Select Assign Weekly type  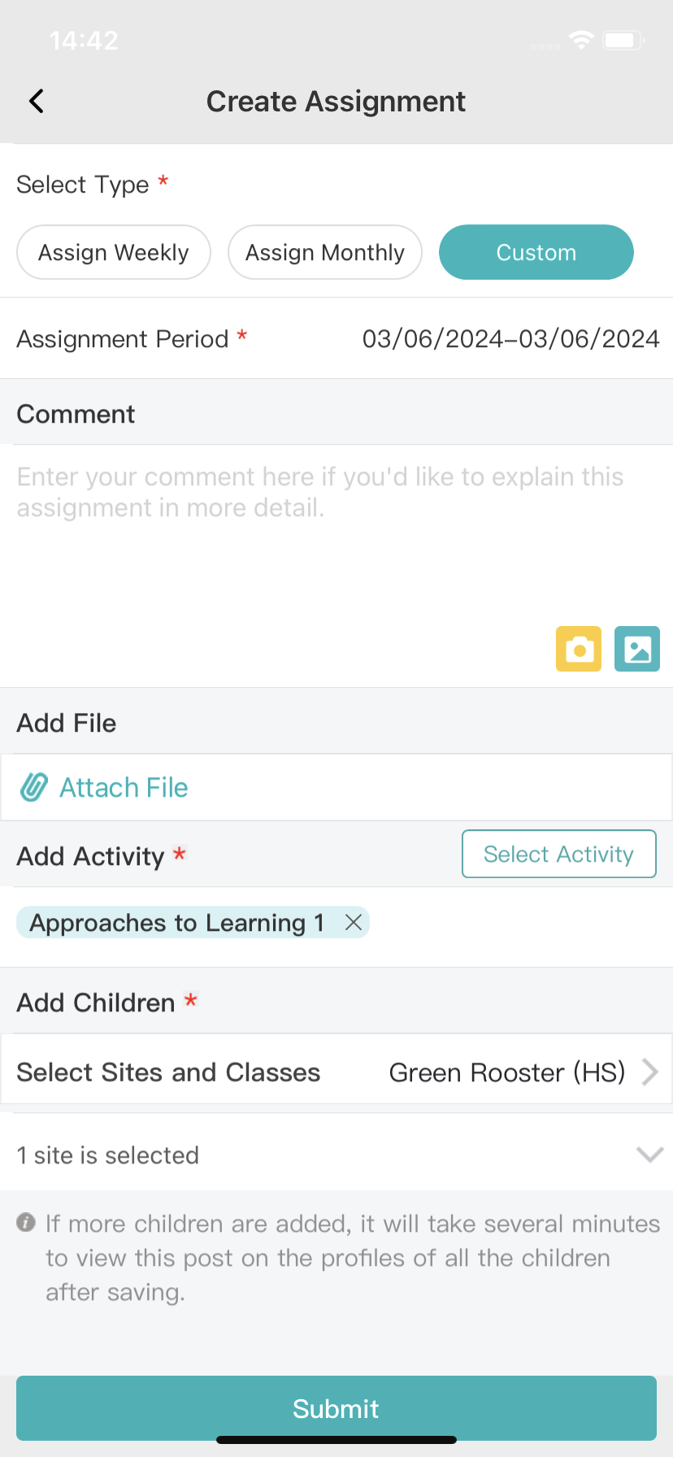114,252
